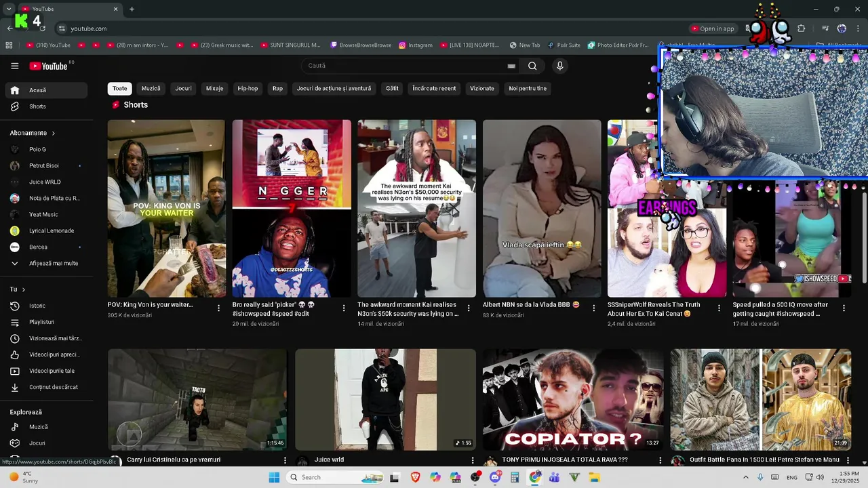Open options for the Carry lui Cristinelu video

click(285, 461)
